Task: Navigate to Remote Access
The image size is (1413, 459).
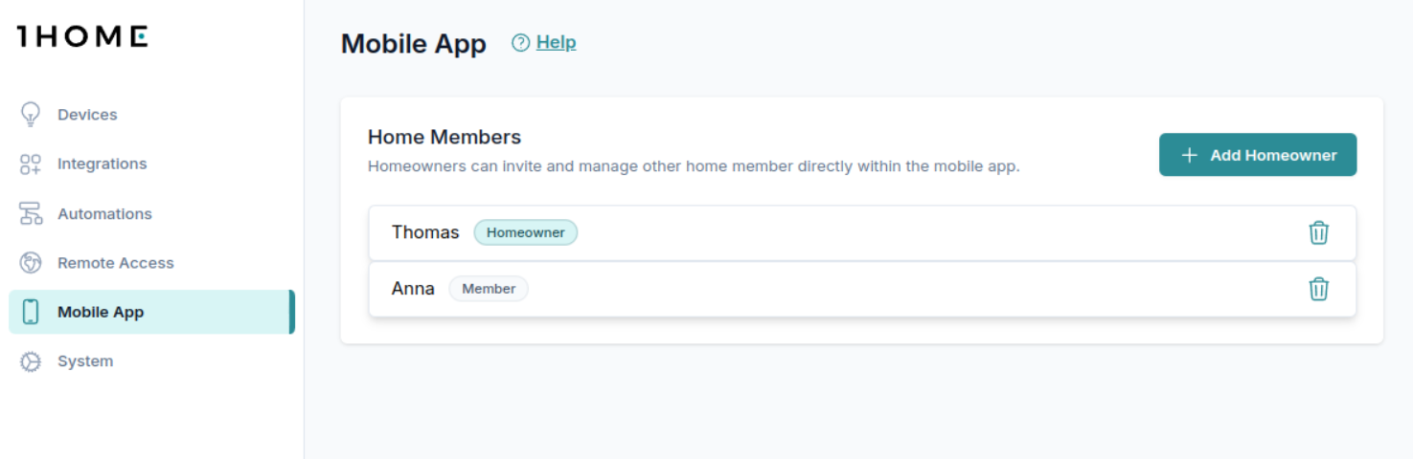Action: click(115, 263)
